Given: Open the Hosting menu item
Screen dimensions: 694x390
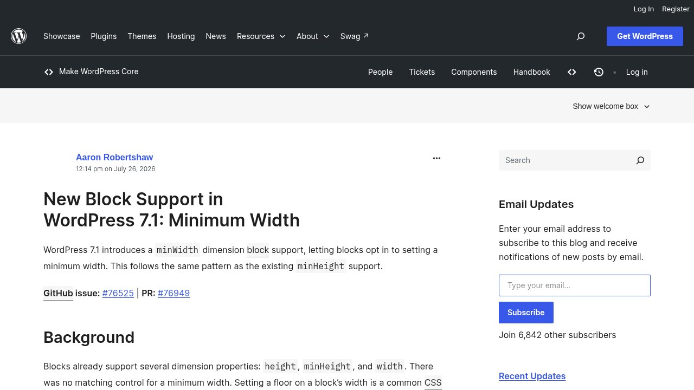Looking at the screenshot, I should coord(181,36).
